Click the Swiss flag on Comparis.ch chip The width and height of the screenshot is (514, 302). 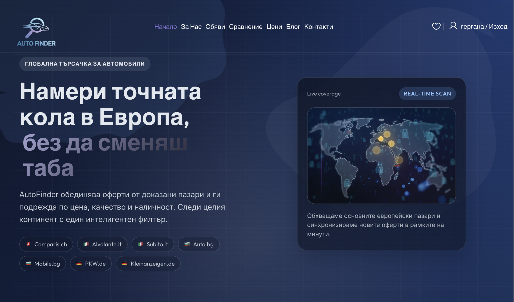coord(28,244)
